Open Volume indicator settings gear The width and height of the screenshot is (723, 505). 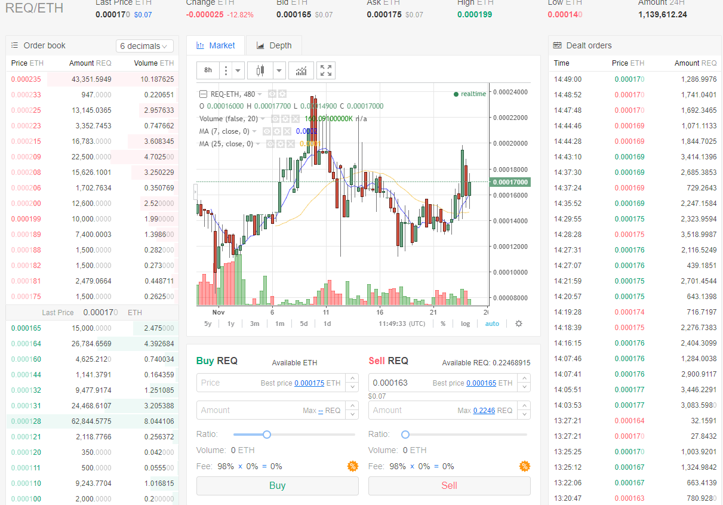(285, 119)
